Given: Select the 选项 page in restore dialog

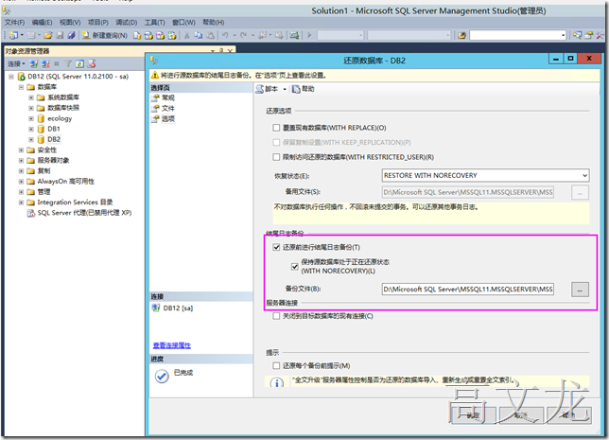Looking at the screenshot, I should point(168,118).
